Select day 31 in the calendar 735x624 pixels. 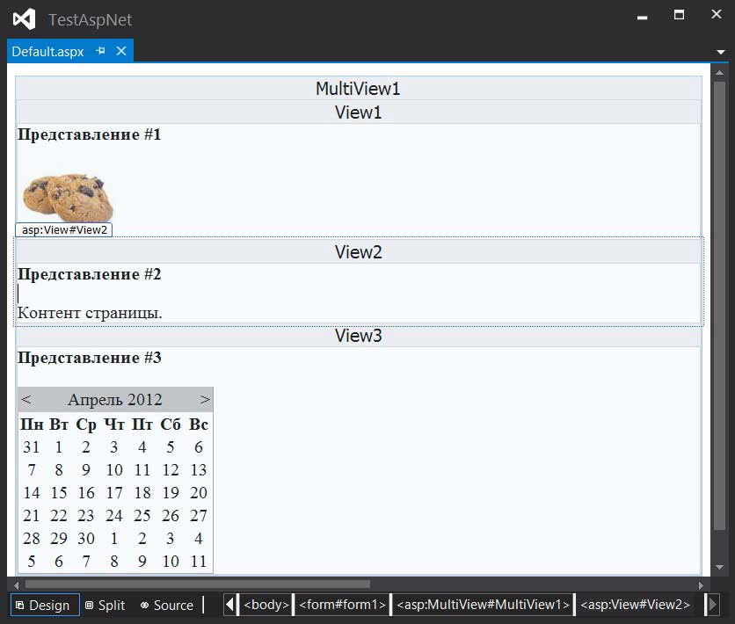31,447
